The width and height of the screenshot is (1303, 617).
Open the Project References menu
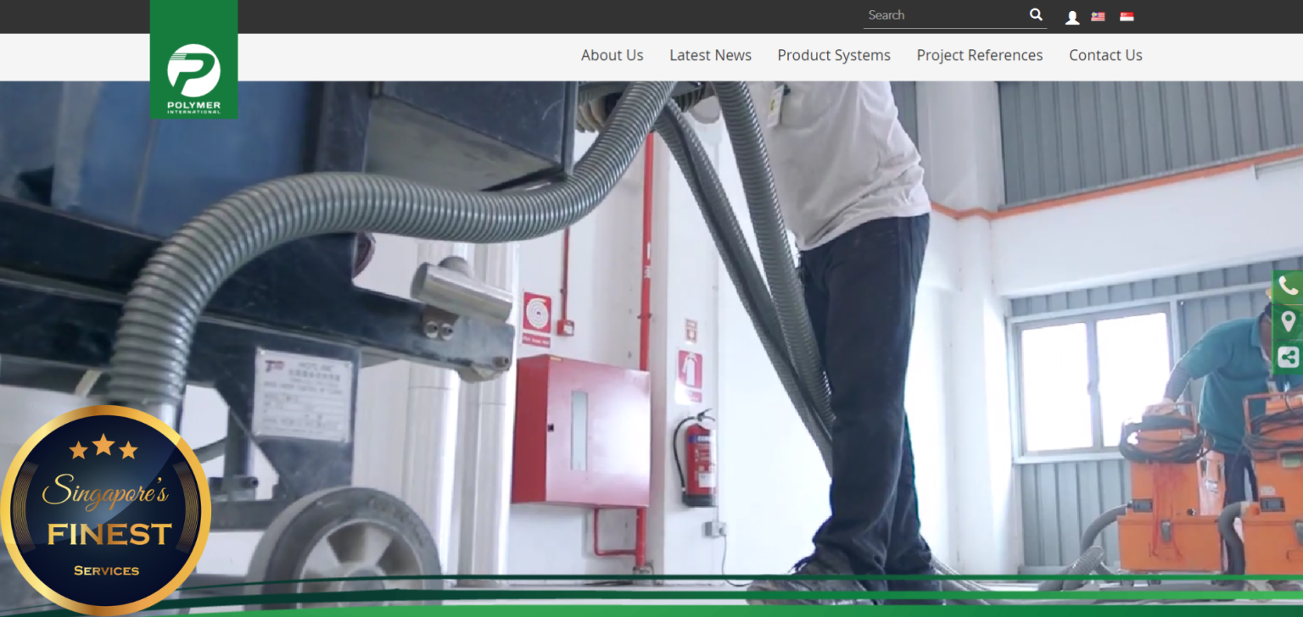[x=979, y=55]
